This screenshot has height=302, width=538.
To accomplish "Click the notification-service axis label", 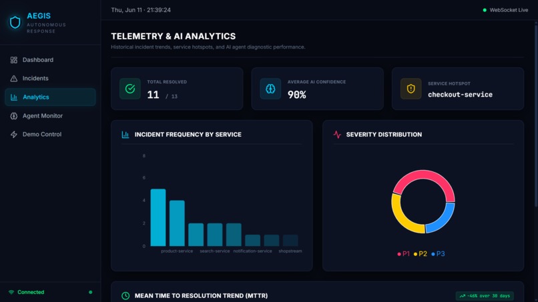I will pos(252,251).
